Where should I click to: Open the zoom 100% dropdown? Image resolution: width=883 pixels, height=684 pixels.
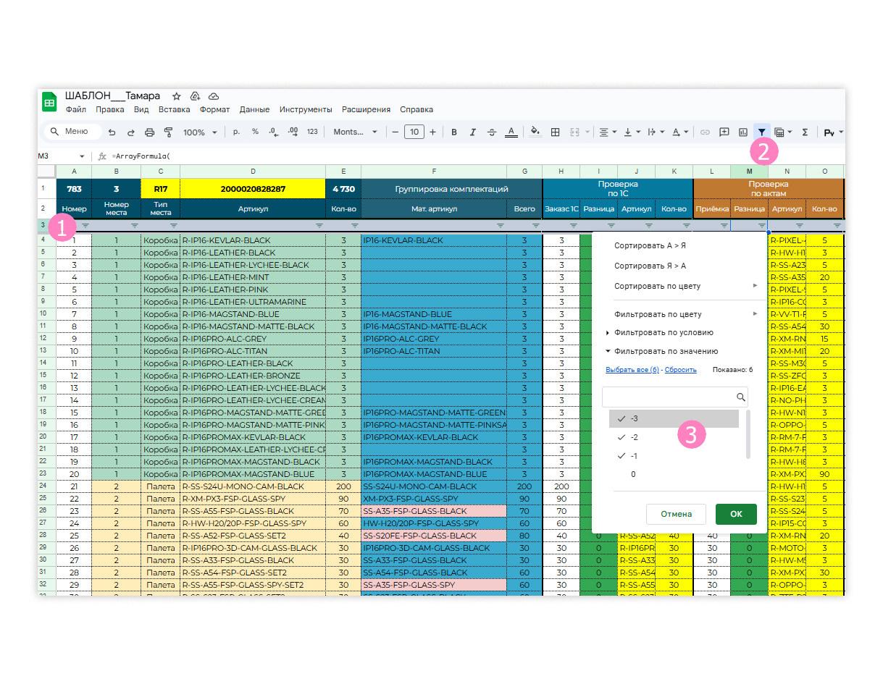click(x=200, y=132)
